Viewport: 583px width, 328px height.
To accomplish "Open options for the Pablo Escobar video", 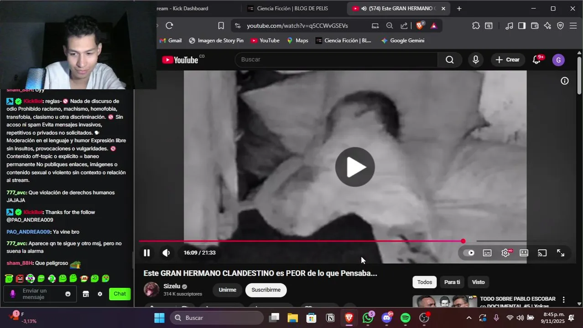I will pyautogui.click(x=563, y=300).
